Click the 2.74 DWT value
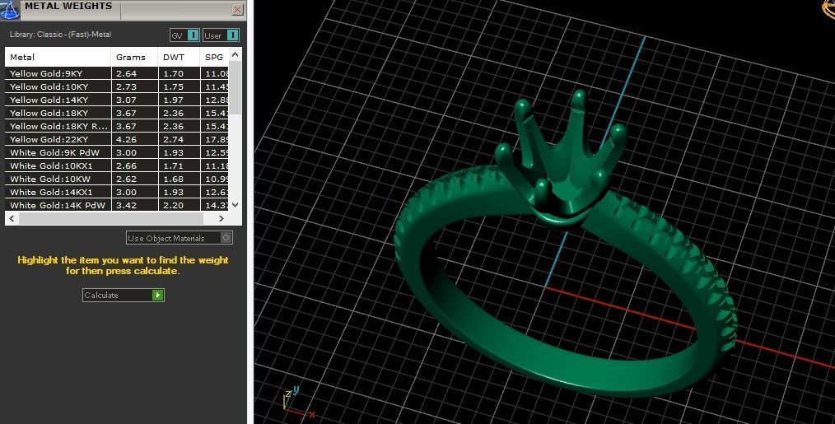835x424 pixels. tap(173, 139)
